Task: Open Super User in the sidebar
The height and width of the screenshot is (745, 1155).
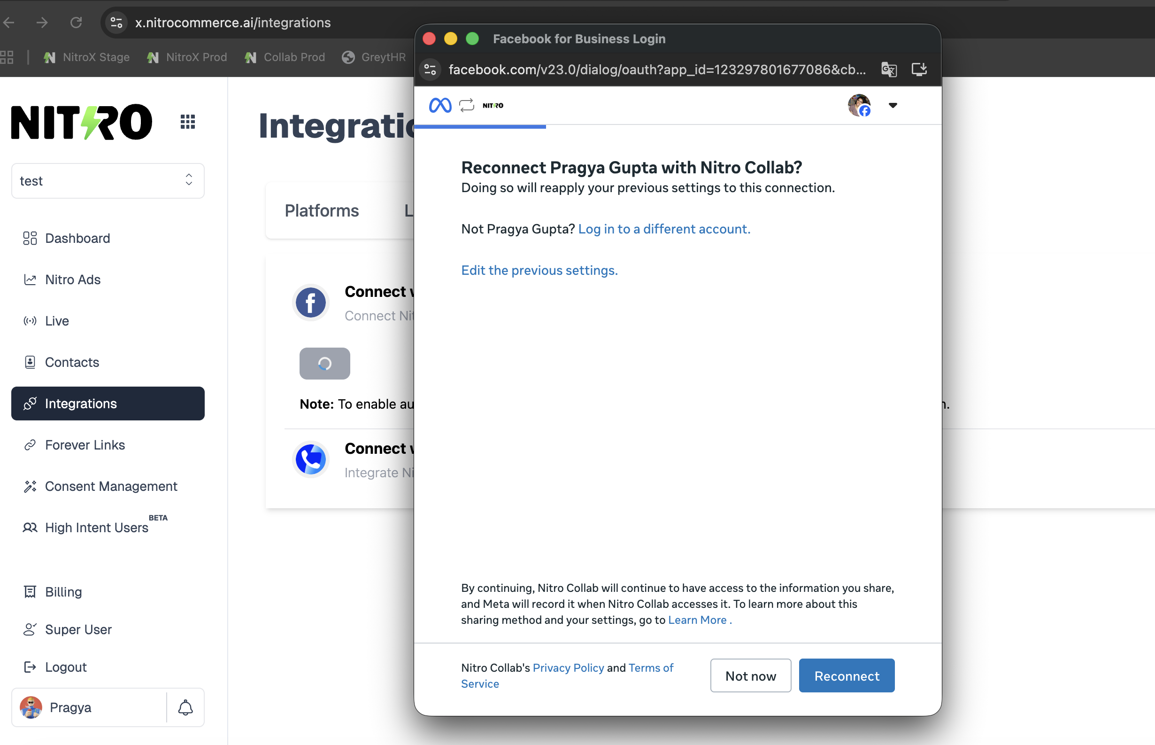Action: 108,629
